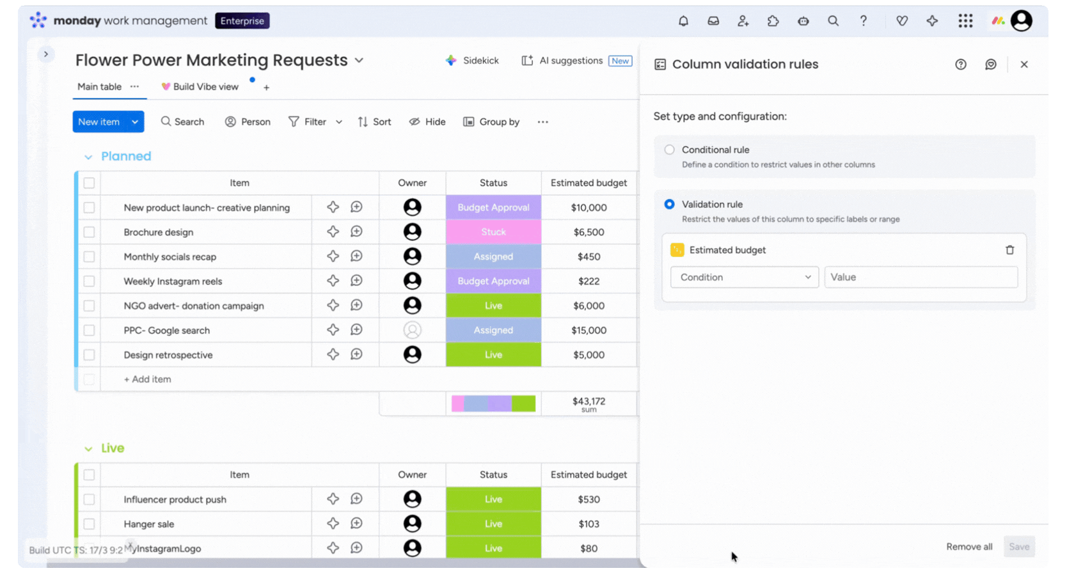
Task: Click the status summary color bar
Action: point(493,404)
